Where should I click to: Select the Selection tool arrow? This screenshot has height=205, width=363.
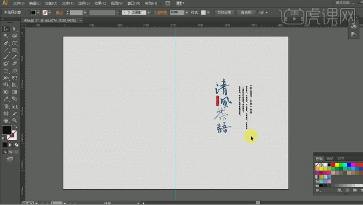[6, 29]
